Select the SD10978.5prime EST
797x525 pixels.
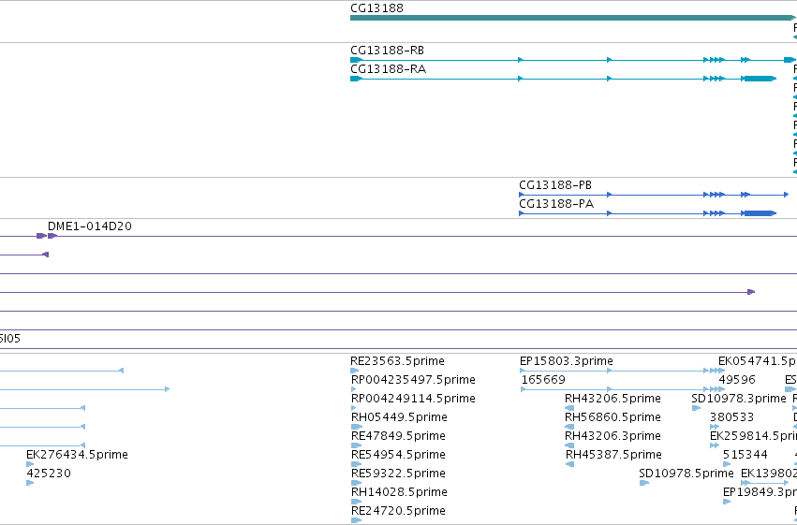click(x=686, y=474)
